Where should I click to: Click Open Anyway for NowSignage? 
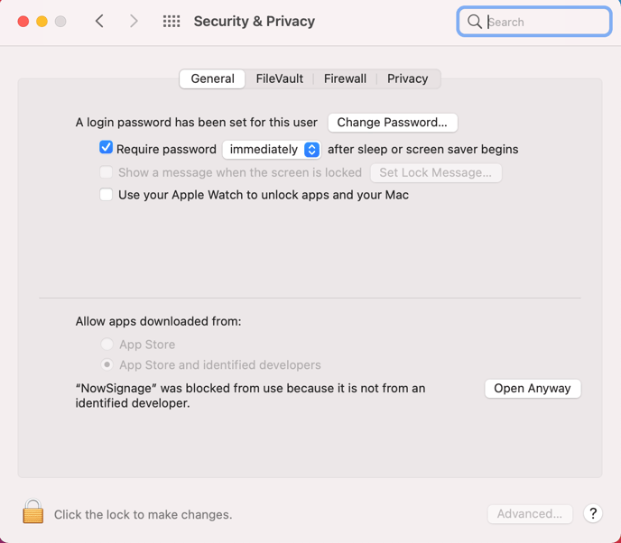533,389
